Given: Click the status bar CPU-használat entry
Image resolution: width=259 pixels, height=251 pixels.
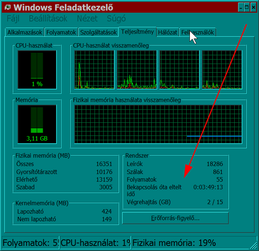Looking at the screenshot, I should [96, 243].
